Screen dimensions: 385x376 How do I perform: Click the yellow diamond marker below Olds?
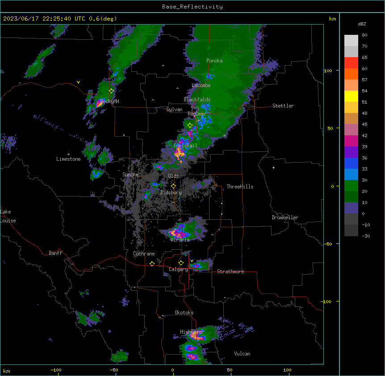[173, 186]
